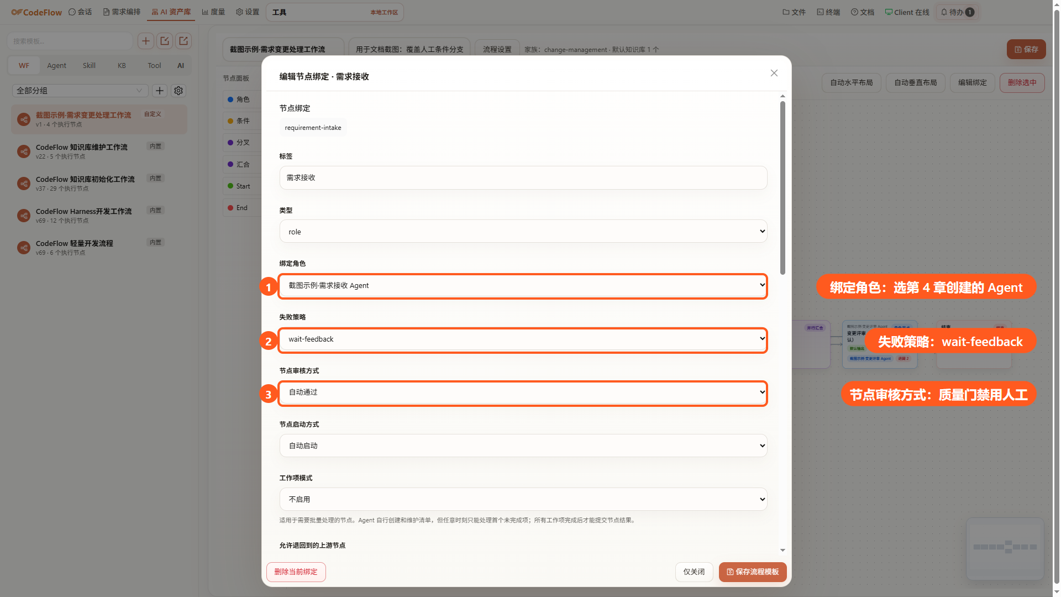Click the plus icon beside 全部分组
The image size is (1061, 597).
(160, 91)
